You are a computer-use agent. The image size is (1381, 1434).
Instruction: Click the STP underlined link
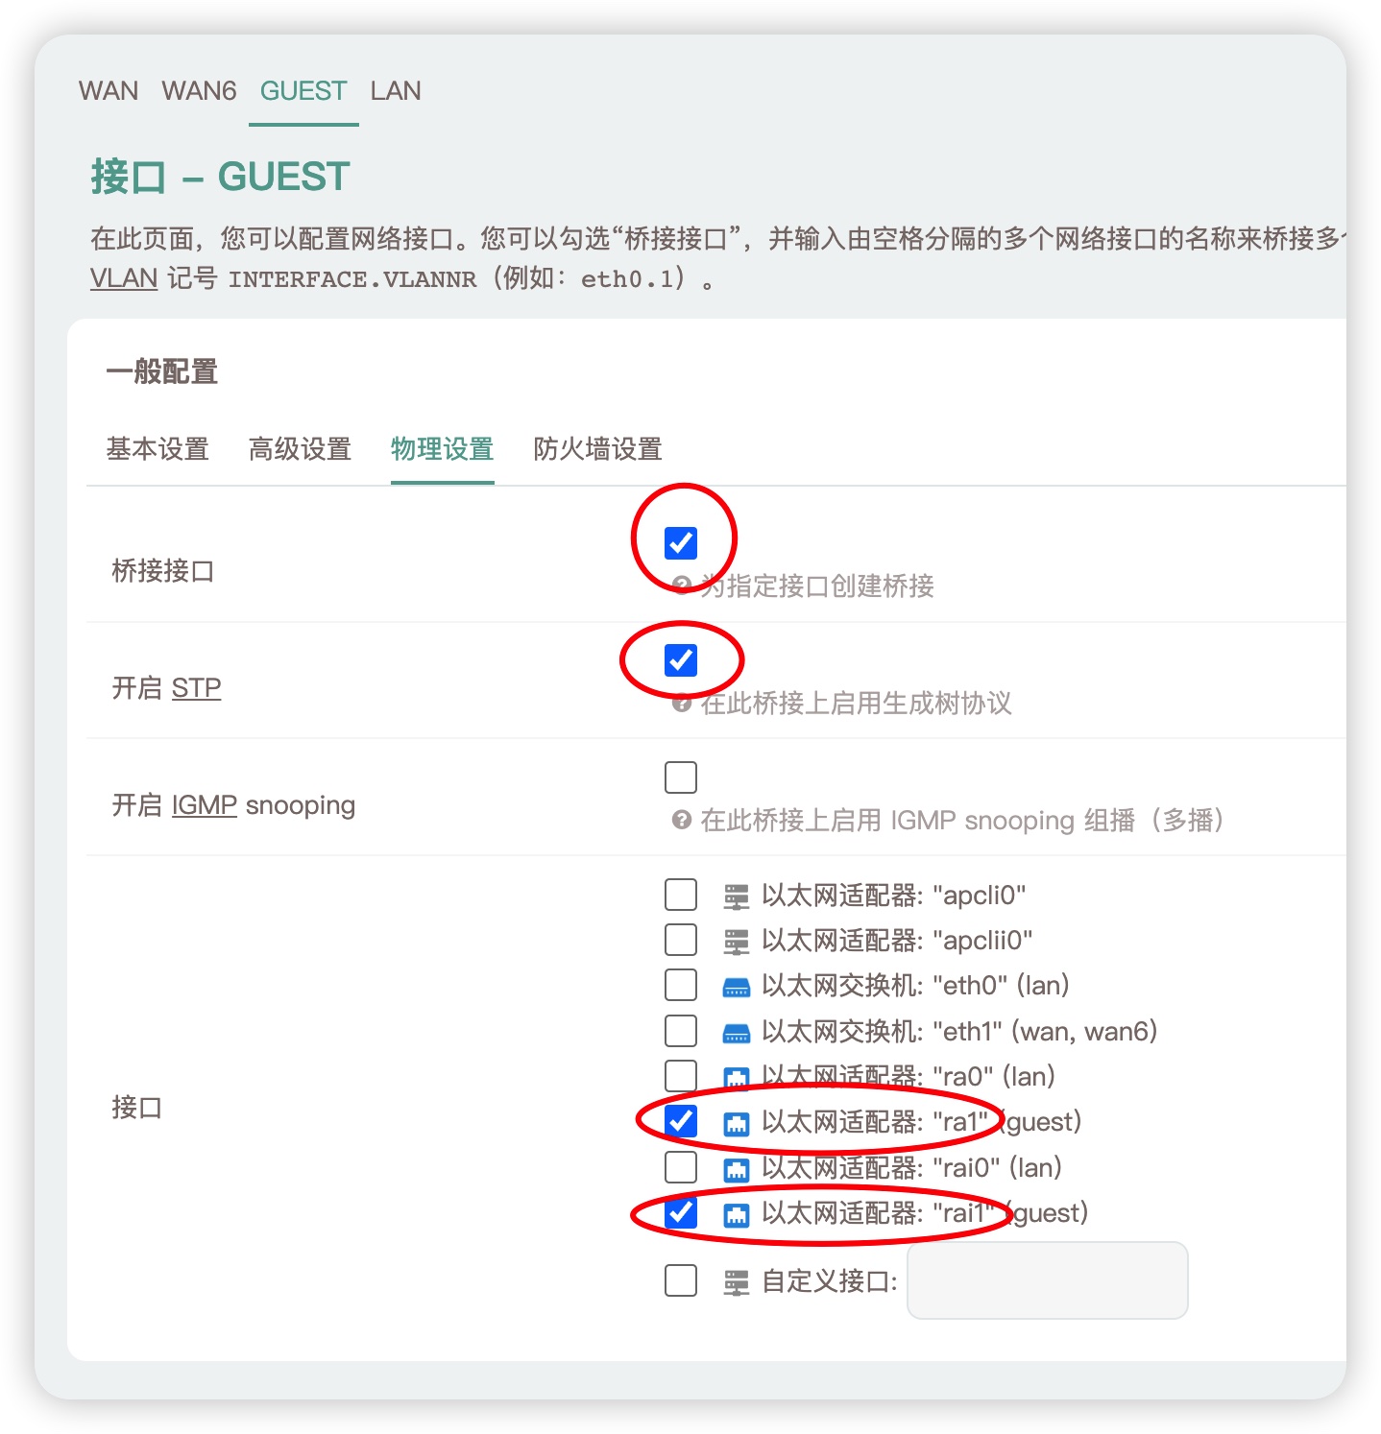pyautogui.click(x=196, y=687)
